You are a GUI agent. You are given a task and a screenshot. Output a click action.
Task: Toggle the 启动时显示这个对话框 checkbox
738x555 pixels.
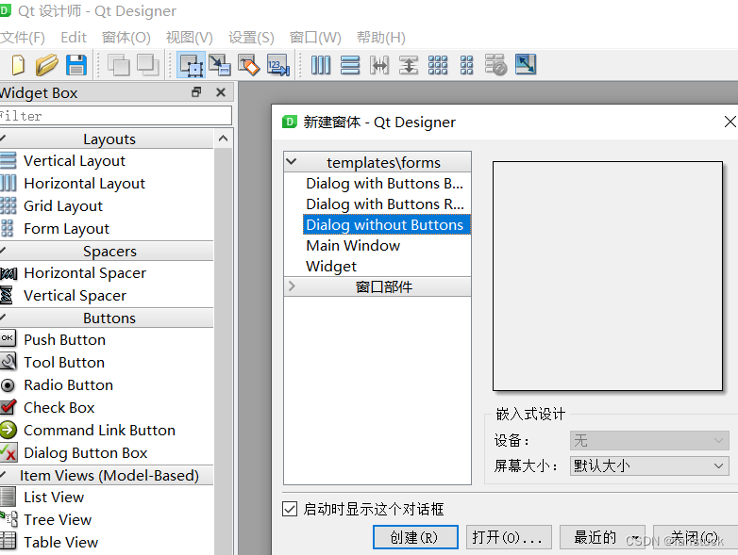[290, 509]
